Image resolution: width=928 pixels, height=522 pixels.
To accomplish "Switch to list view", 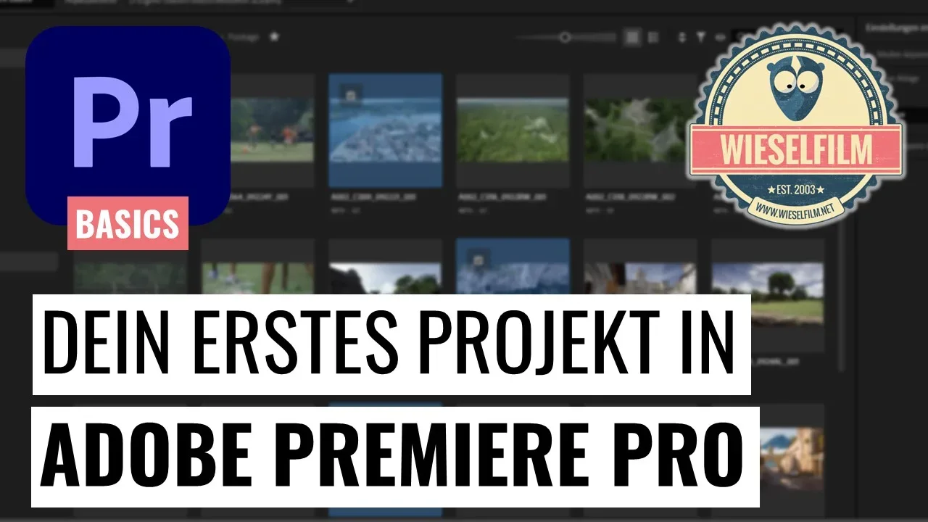I will 653,37.
